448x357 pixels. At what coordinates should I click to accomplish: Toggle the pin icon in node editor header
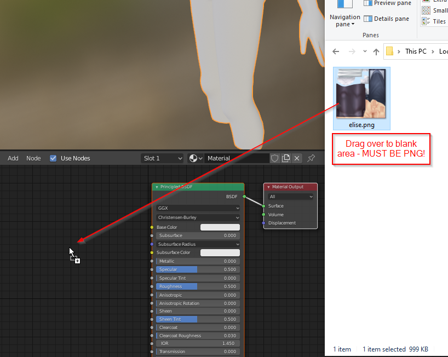pos(311,158)
